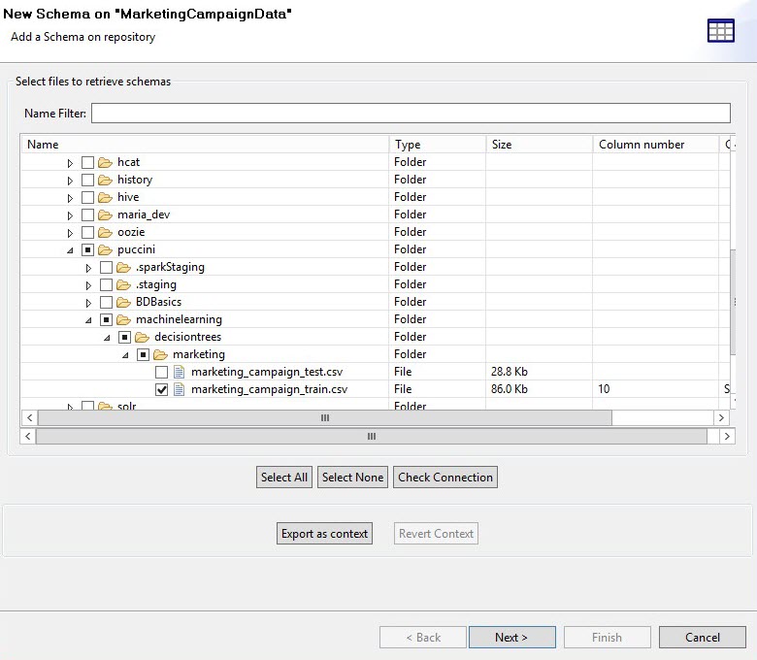Click the hcat folder icon
The width and height of the screenshot is (757, 660).
pyautogui.click(x=105, y=162)
